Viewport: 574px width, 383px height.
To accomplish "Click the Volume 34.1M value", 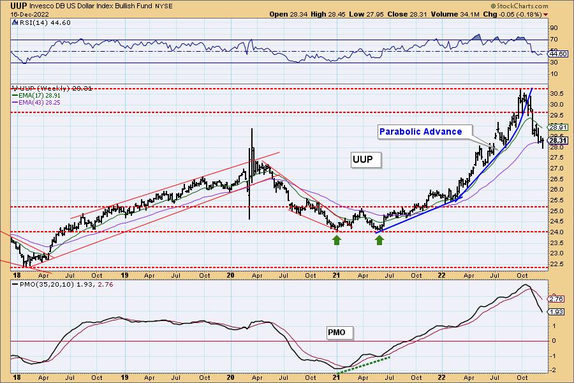I will [x=455, y=14].
